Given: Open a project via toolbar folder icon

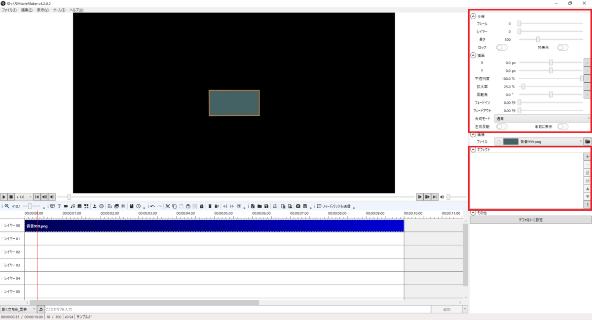Looking at the screenshot, I should [x=259, y=206].
